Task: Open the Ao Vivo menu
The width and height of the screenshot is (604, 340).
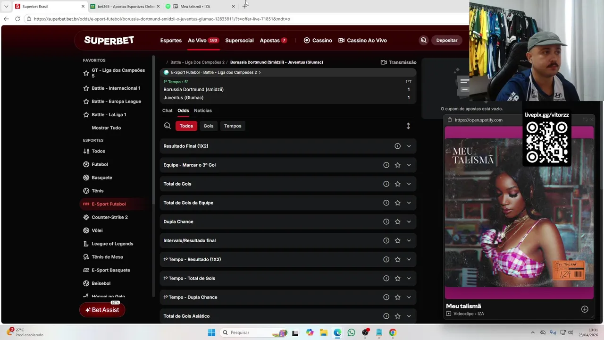Action: [203, 40]
